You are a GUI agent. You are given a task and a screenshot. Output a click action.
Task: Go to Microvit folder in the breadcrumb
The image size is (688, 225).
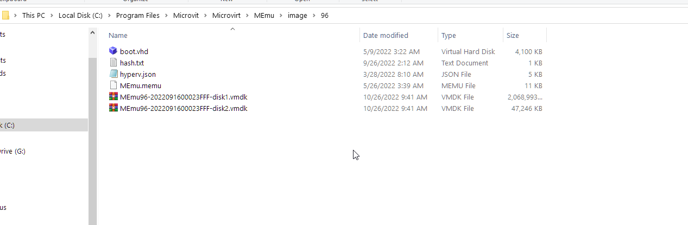point(186,16)
